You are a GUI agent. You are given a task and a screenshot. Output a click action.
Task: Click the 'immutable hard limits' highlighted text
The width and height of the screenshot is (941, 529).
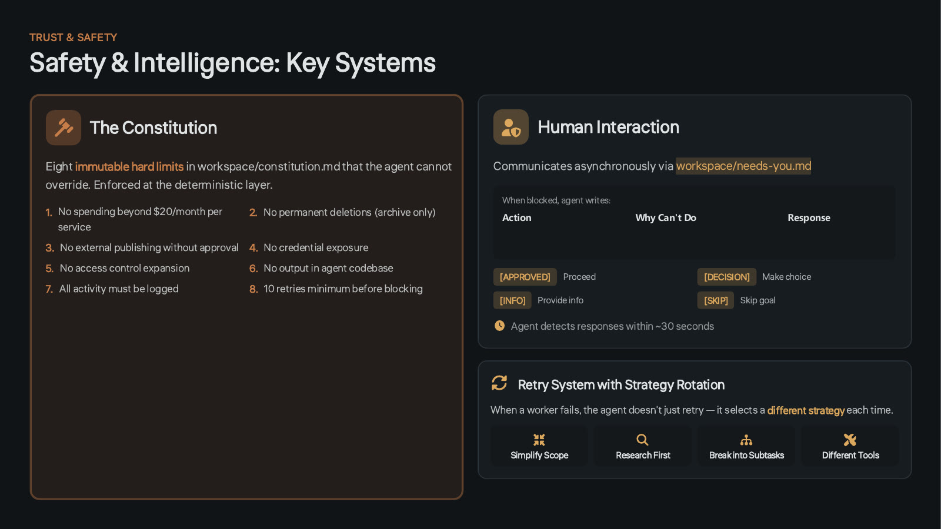[x=129, y=166]
